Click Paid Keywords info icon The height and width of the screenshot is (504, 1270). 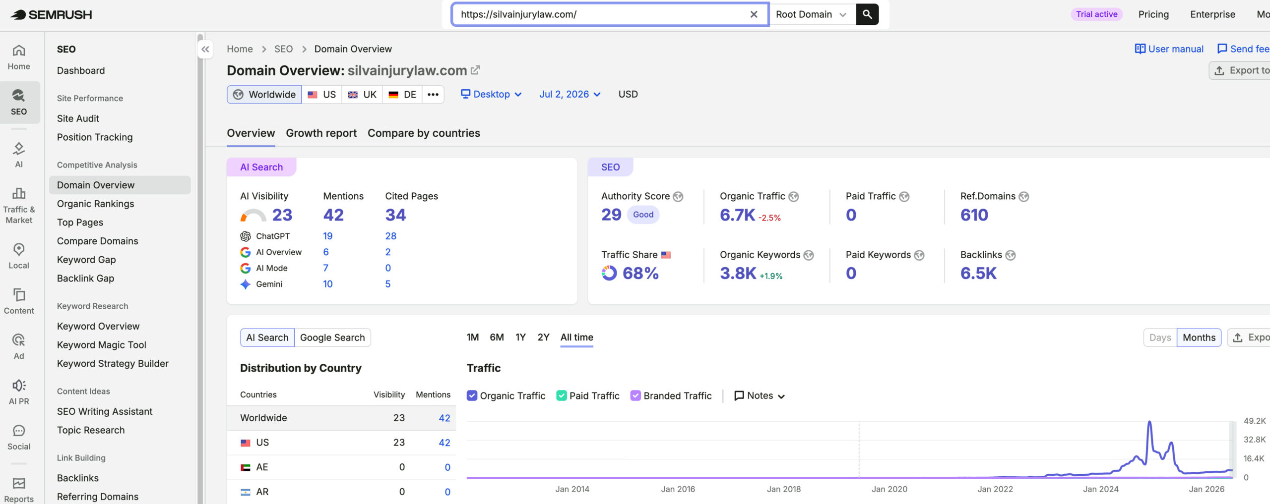pos(919,255)
